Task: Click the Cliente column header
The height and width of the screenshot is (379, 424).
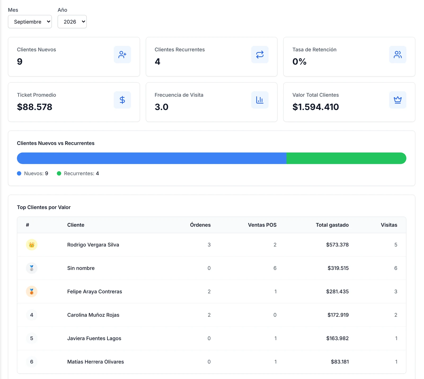Action: (x=76, y=225)
